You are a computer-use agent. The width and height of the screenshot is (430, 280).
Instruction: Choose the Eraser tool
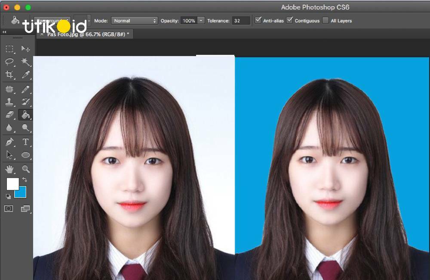point(9,115)
